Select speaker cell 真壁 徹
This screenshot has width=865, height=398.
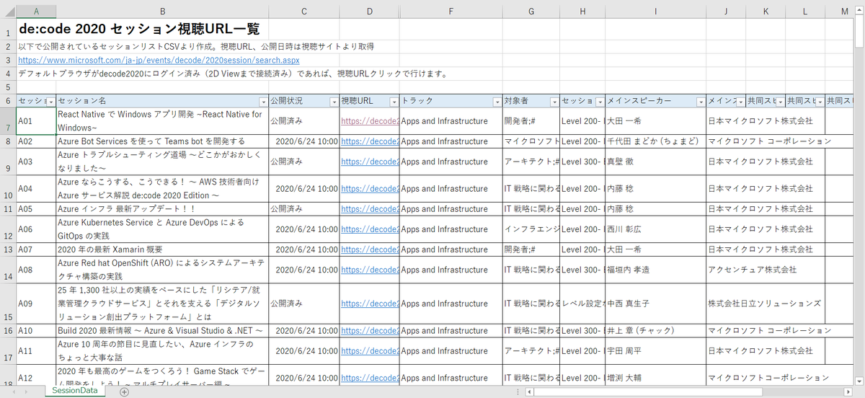point(655,162)
